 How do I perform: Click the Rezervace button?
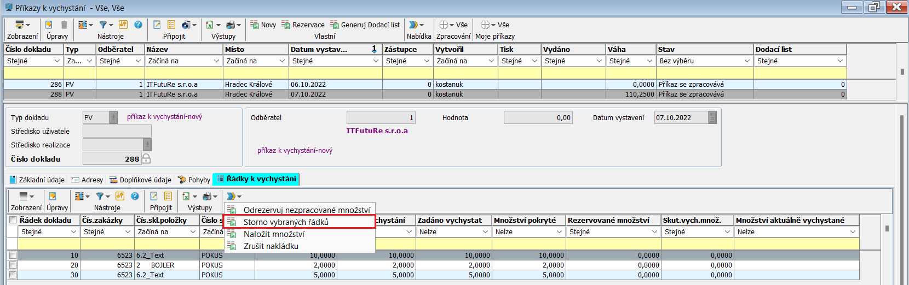(x=303, y=25)
